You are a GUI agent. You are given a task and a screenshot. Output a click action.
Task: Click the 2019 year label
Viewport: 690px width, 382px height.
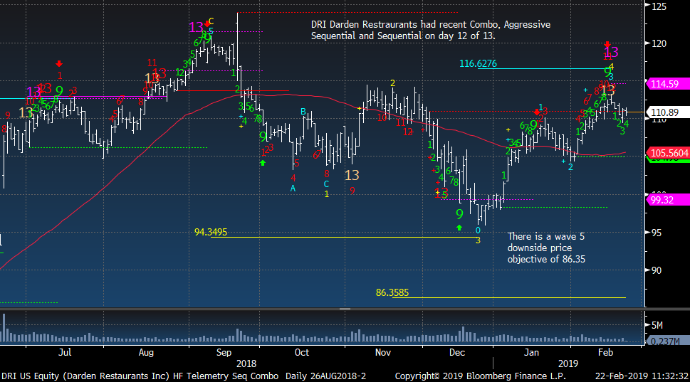coord(568,364)
